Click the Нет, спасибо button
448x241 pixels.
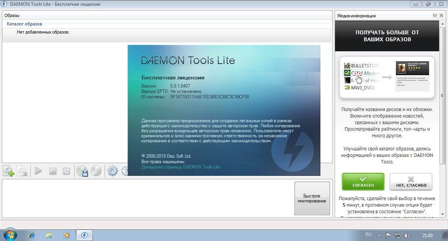click(411, 182)
